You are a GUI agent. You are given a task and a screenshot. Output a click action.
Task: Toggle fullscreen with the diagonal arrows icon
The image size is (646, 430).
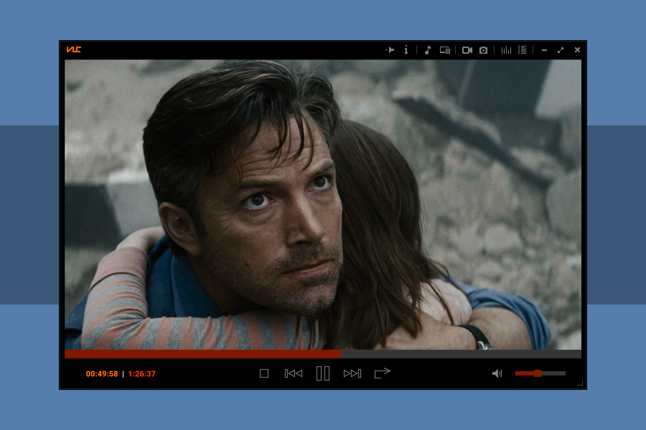(561, 50)
